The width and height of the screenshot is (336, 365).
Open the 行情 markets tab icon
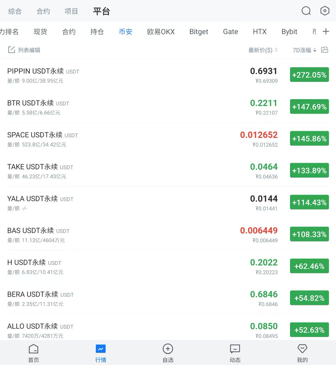[101, 349]
